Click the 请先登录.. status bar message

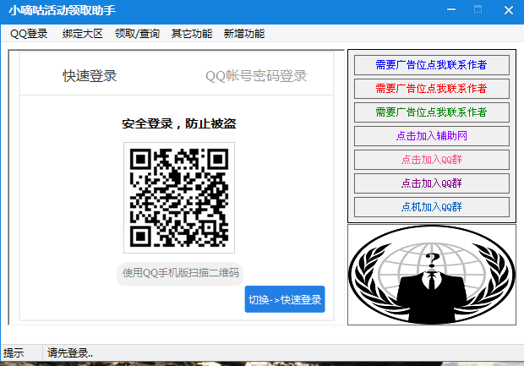click(x=70, y=353)
